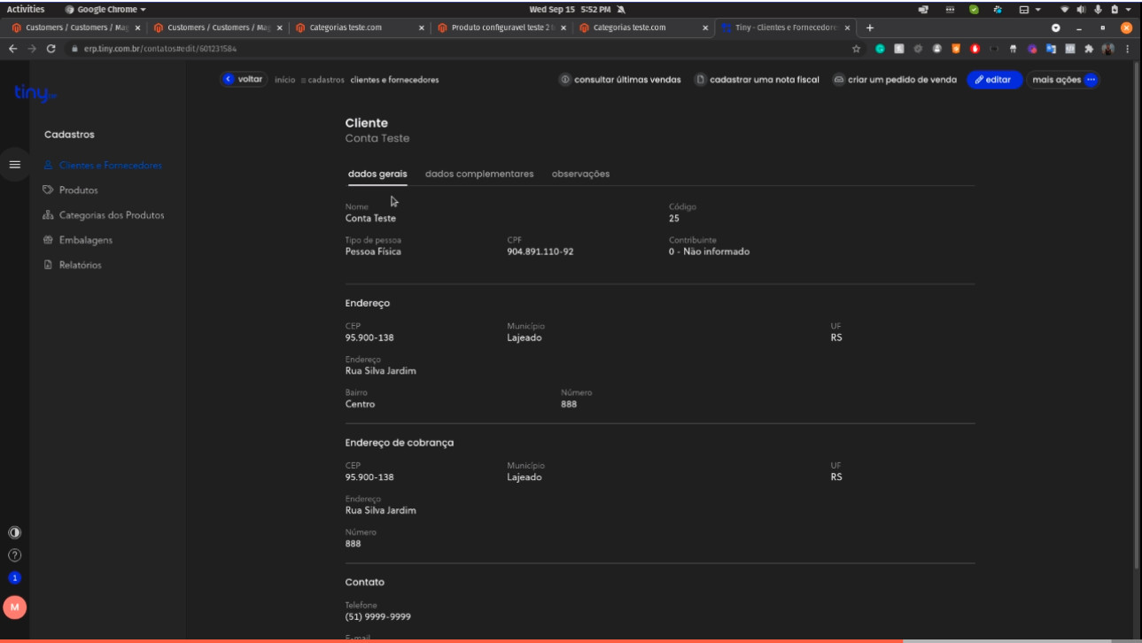The width and height of the screenshot is (1142, 643).
Task: Open the help question mark icon
Action: [14, 555]
